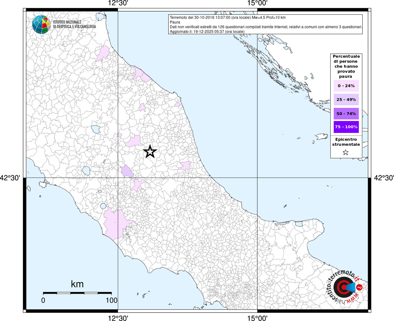The width and height of the screenshot is (394, 321).
Task: Click the 'Percentuale di persone' legend title
Action: (x=346, y=66)
